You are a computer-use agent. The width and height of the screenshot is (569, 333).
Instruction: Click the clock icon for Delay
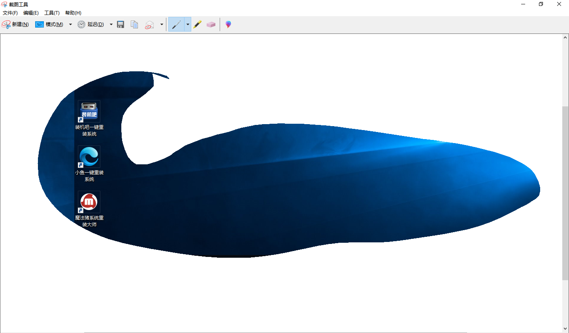click(x=81, y=24)
